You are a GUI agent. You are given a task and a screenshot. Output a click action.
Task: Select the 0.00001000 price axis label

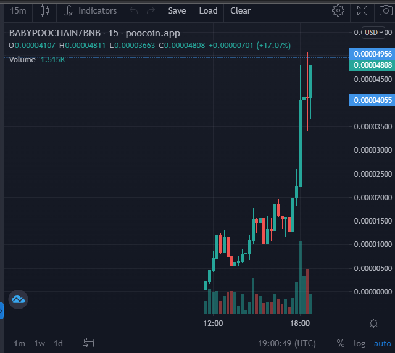(x=373, y=245)
